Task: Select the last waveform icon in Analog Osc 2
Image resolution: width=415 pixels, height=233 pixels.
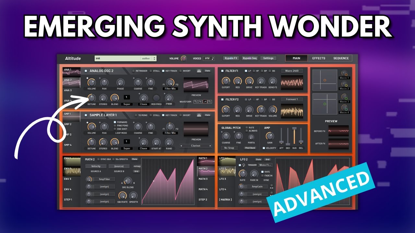Action: click(210, 102)
